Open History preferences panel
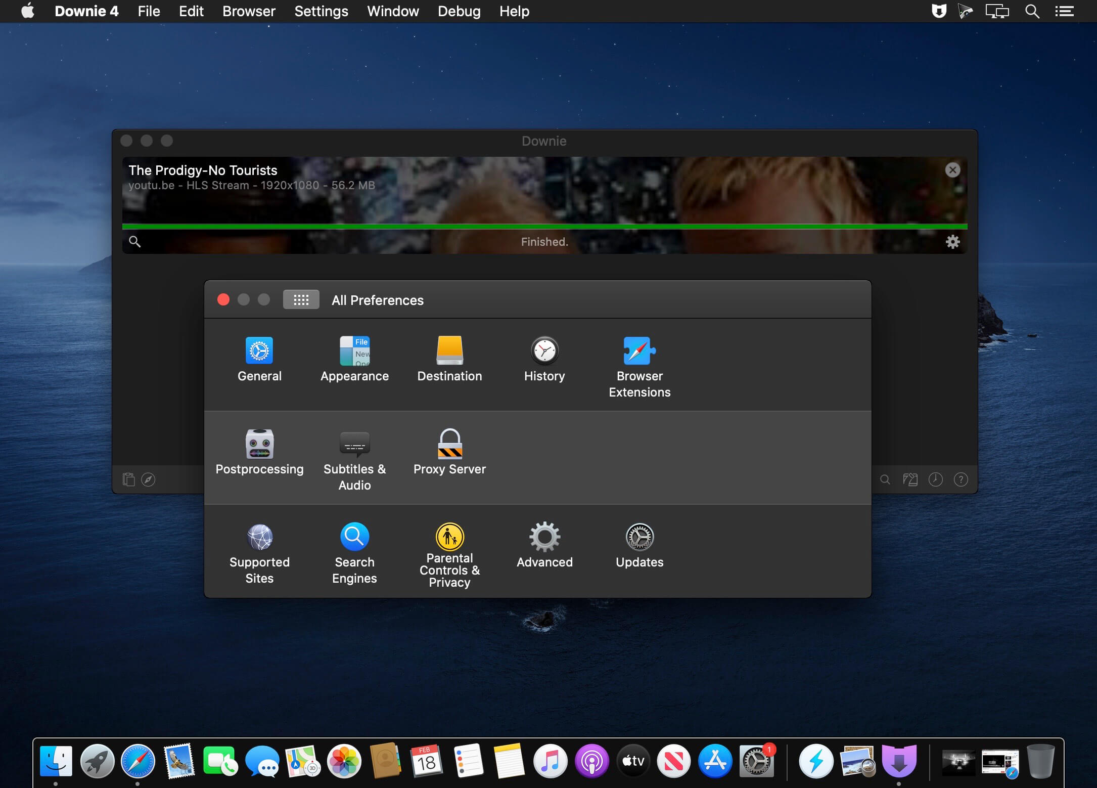The width and height of the screenshot is (1097, 788). (x=543, y=358)
